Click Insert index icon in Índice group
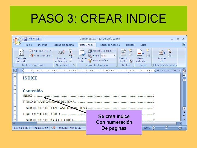 pyautogui.click(x=148, y=51)
